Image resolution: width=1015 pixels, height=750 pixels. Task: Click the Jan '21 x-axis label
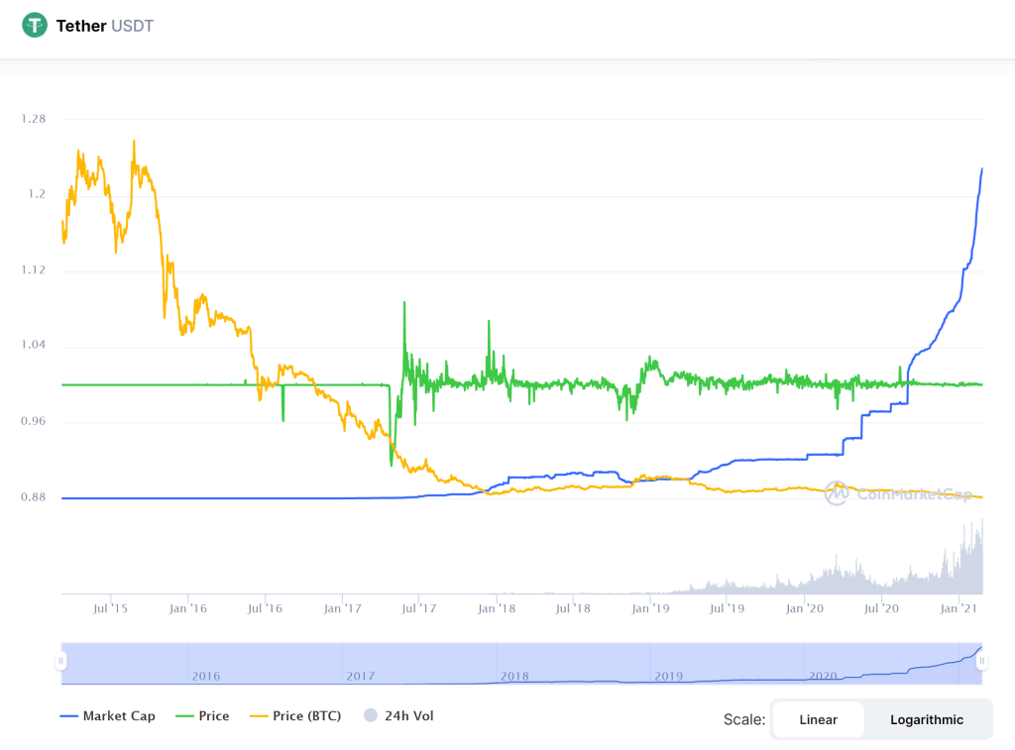point(959,607)
